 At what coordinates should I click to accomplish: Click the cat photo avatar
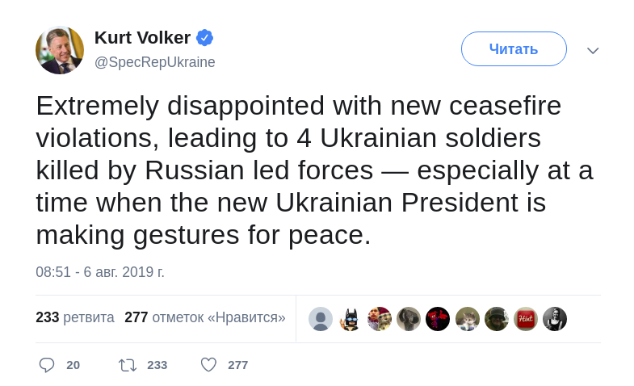click(x=468, y=319)
